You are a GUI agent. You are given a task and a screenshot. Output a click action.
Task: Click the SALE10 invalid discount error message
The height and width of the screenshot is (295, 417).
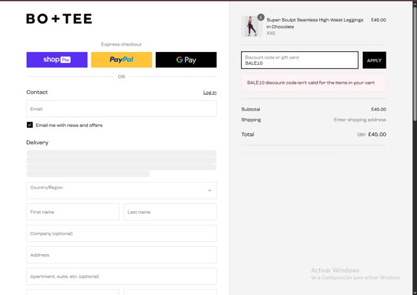314,83
